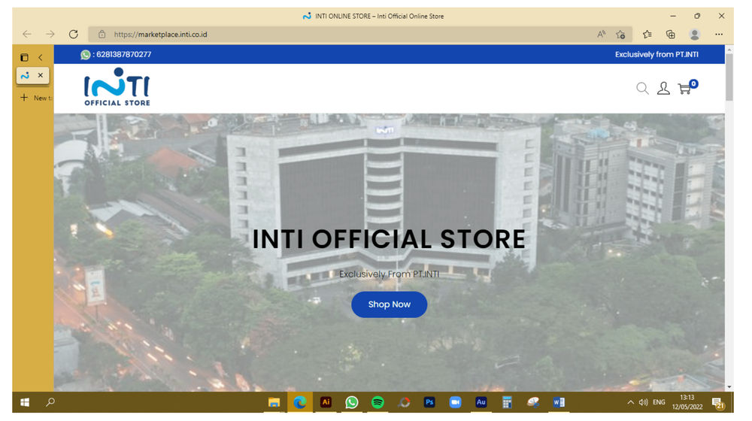Click the page vertical scrollbar thumb
Viewport: 752px width, 421px height.
click(729, 77)
